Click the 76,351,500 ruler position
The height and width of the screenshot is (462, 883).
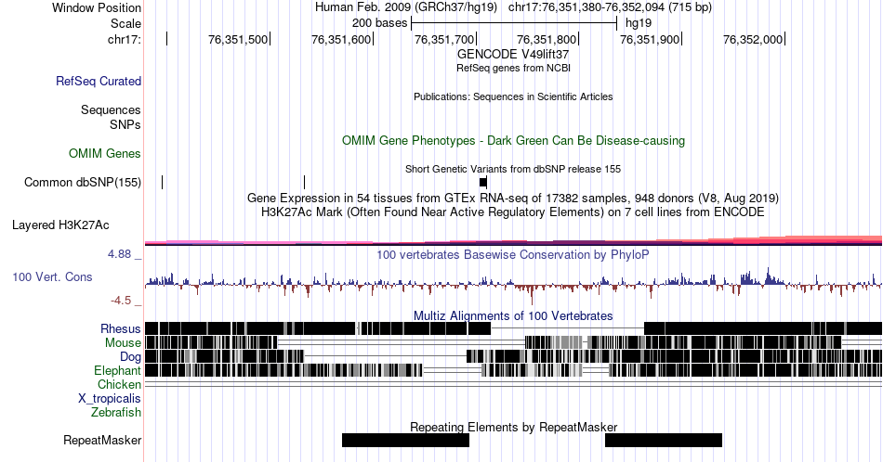click(x=238, y=39)
